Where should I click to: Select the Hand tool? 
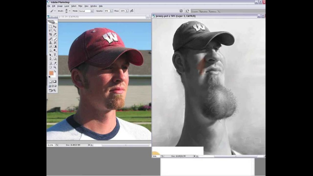click(50, 67)
